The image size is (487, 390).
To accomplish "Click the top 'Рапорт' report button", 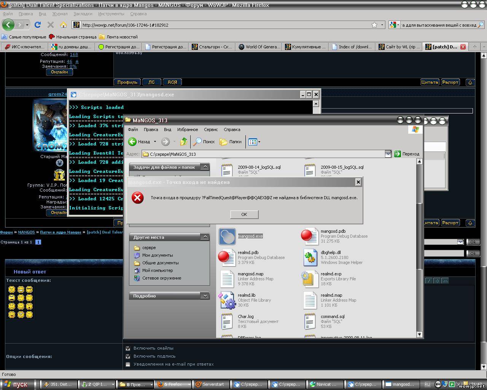I will 450,82.
